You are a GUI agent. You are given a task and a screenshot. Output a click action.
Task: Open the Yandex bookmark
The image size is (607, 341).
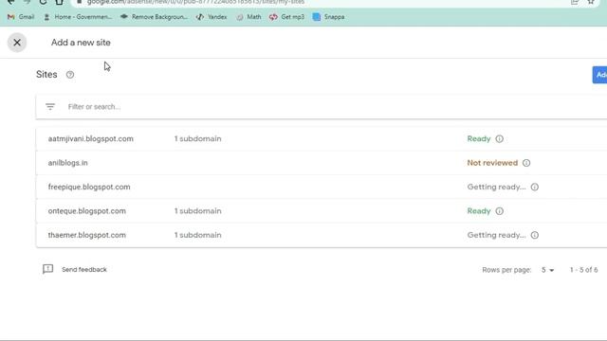212,17
